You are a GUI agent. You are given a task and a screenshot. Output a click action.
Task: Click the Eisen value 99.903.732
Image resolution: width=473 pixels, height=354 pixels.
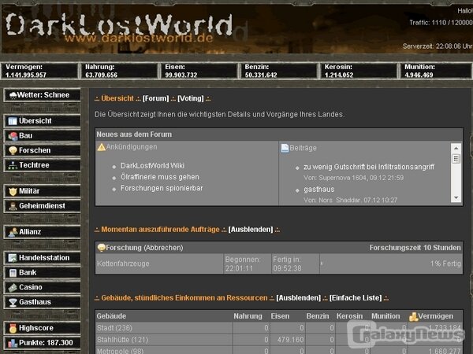[x=181, y=76]
